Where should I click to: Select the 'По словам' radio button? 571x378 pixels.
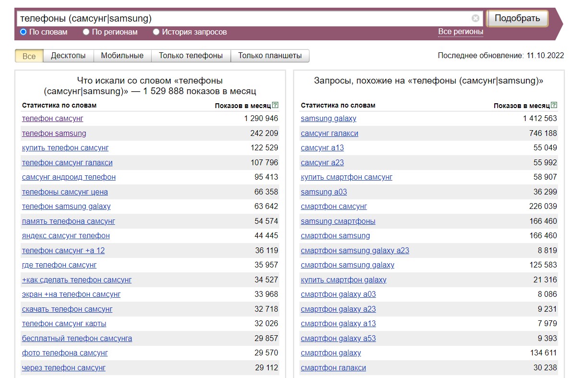[x=24, y=32]
